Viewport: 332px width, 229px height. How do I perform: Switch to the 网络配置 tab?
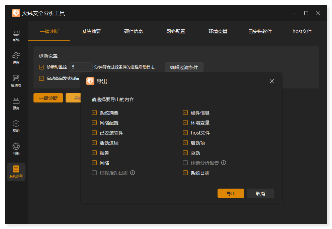[x=176, y=31]
